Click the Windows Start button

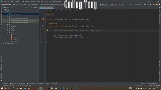pos(2,88)
